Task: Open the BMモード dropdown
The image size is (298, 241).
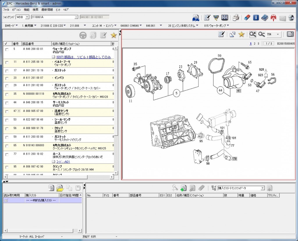Action: coord(11,26)
